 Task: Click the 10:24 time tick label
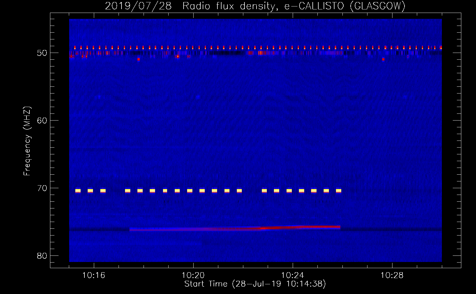point(293,275)
